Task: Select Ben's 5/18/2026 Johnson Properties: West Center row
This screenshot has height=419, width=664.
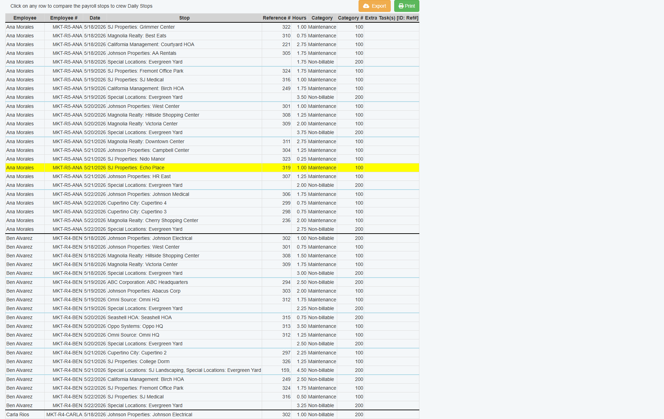Action: tap(212, 247)
